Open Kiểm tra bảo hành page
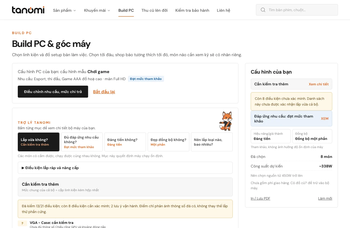 (x=192, y=10)
